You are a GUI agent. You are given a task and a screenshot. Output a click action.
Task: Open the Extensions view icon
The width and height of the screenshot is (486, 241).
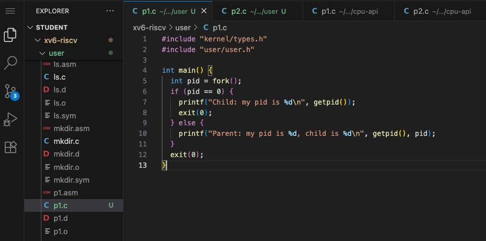pyautogui.click(x=10, y=147)
